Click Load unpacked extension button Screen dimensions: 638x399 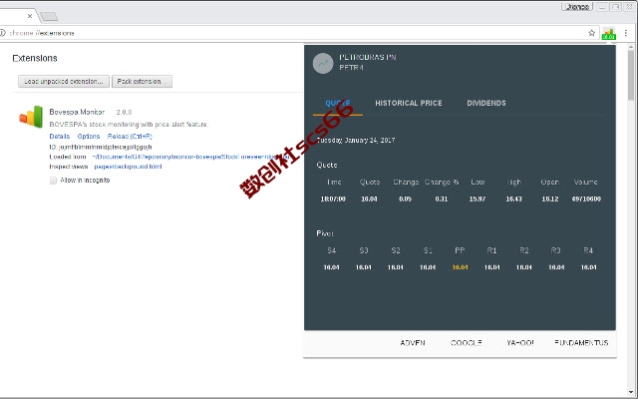click(x=64, y=82)
